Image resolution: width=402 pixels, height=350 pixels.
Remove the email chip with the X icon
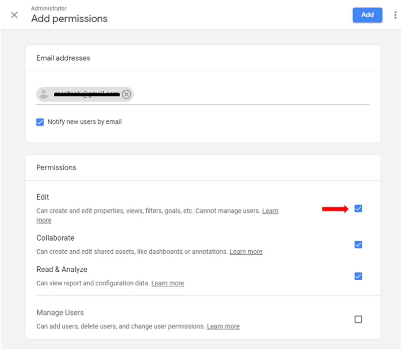126,94
